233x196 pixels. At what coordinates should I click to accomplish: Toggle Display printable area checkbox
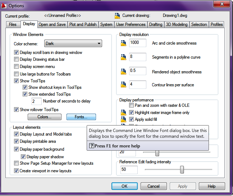click(16, 141)
